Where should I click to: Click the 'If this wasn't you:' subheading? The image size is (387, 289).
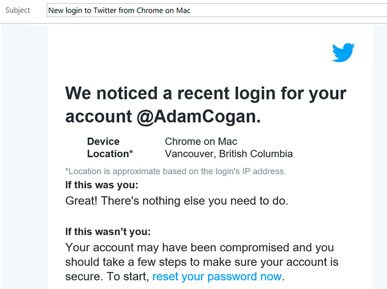(x=108, y=232)
